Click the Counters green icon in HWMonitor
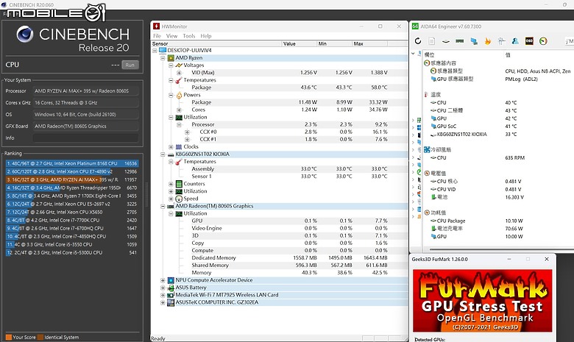Image resolution: width=574 pixels, height=342 pixels. [x=179, y=184]
